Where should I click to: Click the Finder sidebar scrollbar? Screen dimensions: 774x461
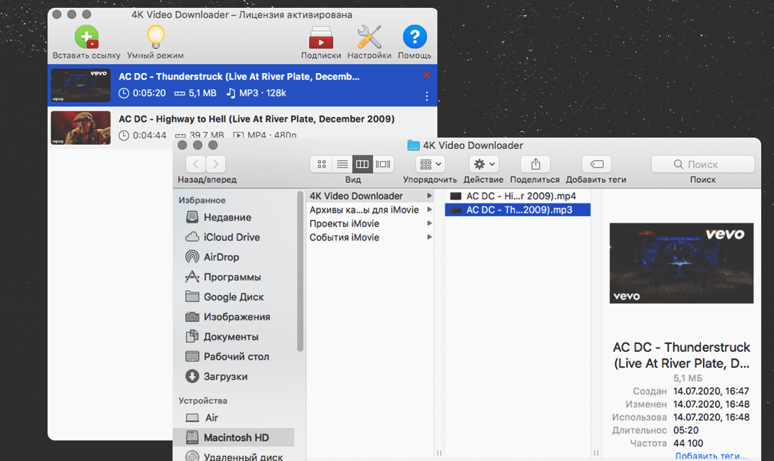pos(300,272)
